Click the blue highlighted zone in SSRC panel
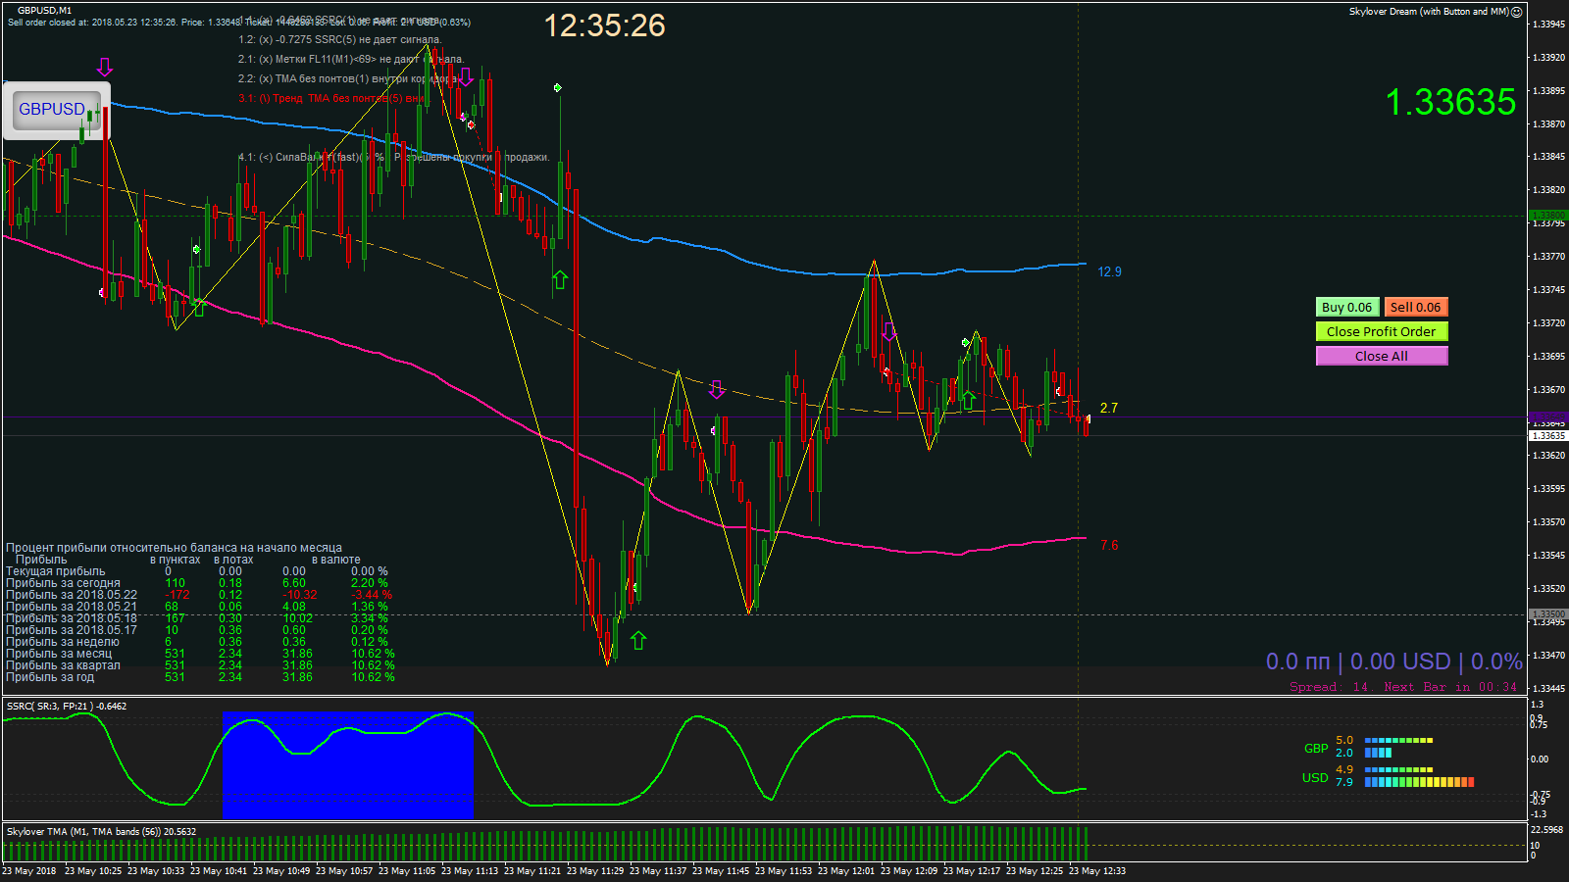1569x882 pixels. tap(348, 764)
